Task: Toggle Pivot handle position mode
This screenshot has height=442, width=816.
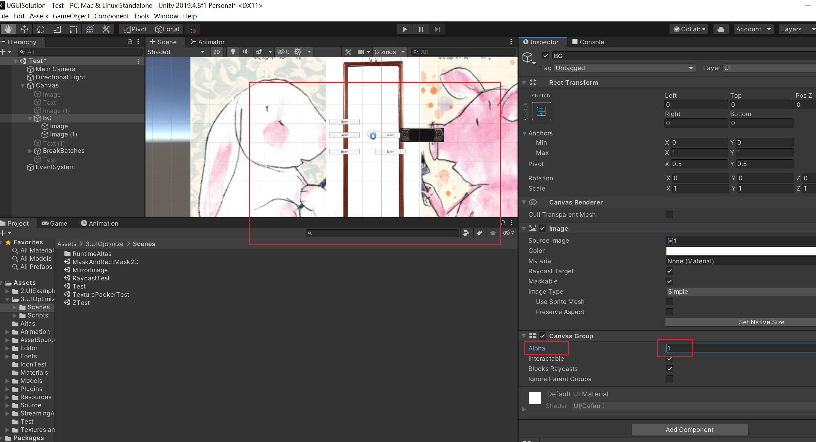Action: pos(135,29)
